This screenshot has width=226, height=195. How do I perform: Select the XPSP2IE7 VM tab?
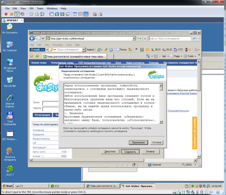pyautogui.click(x=13, y=20)
